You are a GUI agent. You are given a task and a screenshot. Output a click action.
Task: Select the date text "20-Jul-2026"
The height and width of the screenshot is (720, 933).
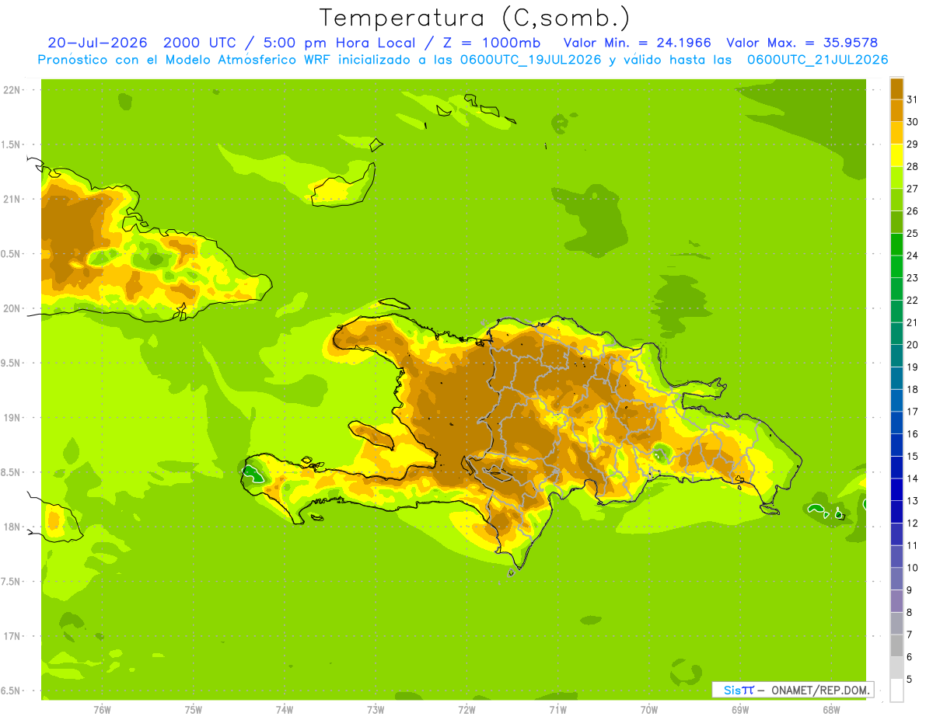click(x=97, y=43)
